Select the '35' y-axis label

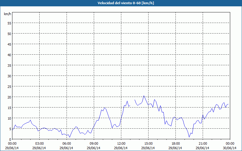point(9,66)
